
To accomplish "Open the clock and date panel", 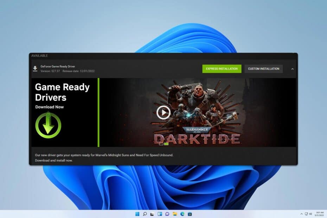I will [319, 214].
